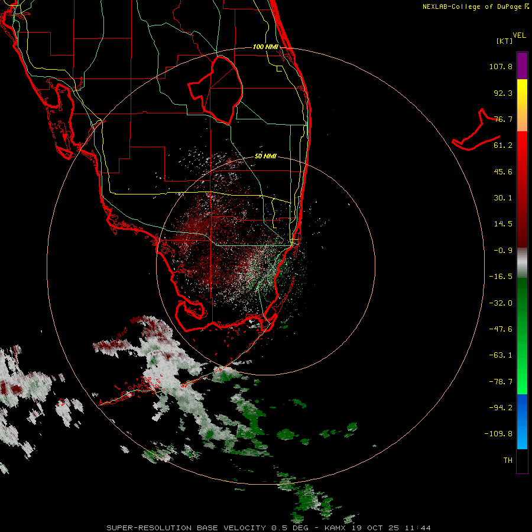The width and height of the screenshot is (532, 532).
Task: Click the 45.6 legend value
Action: 503,171
